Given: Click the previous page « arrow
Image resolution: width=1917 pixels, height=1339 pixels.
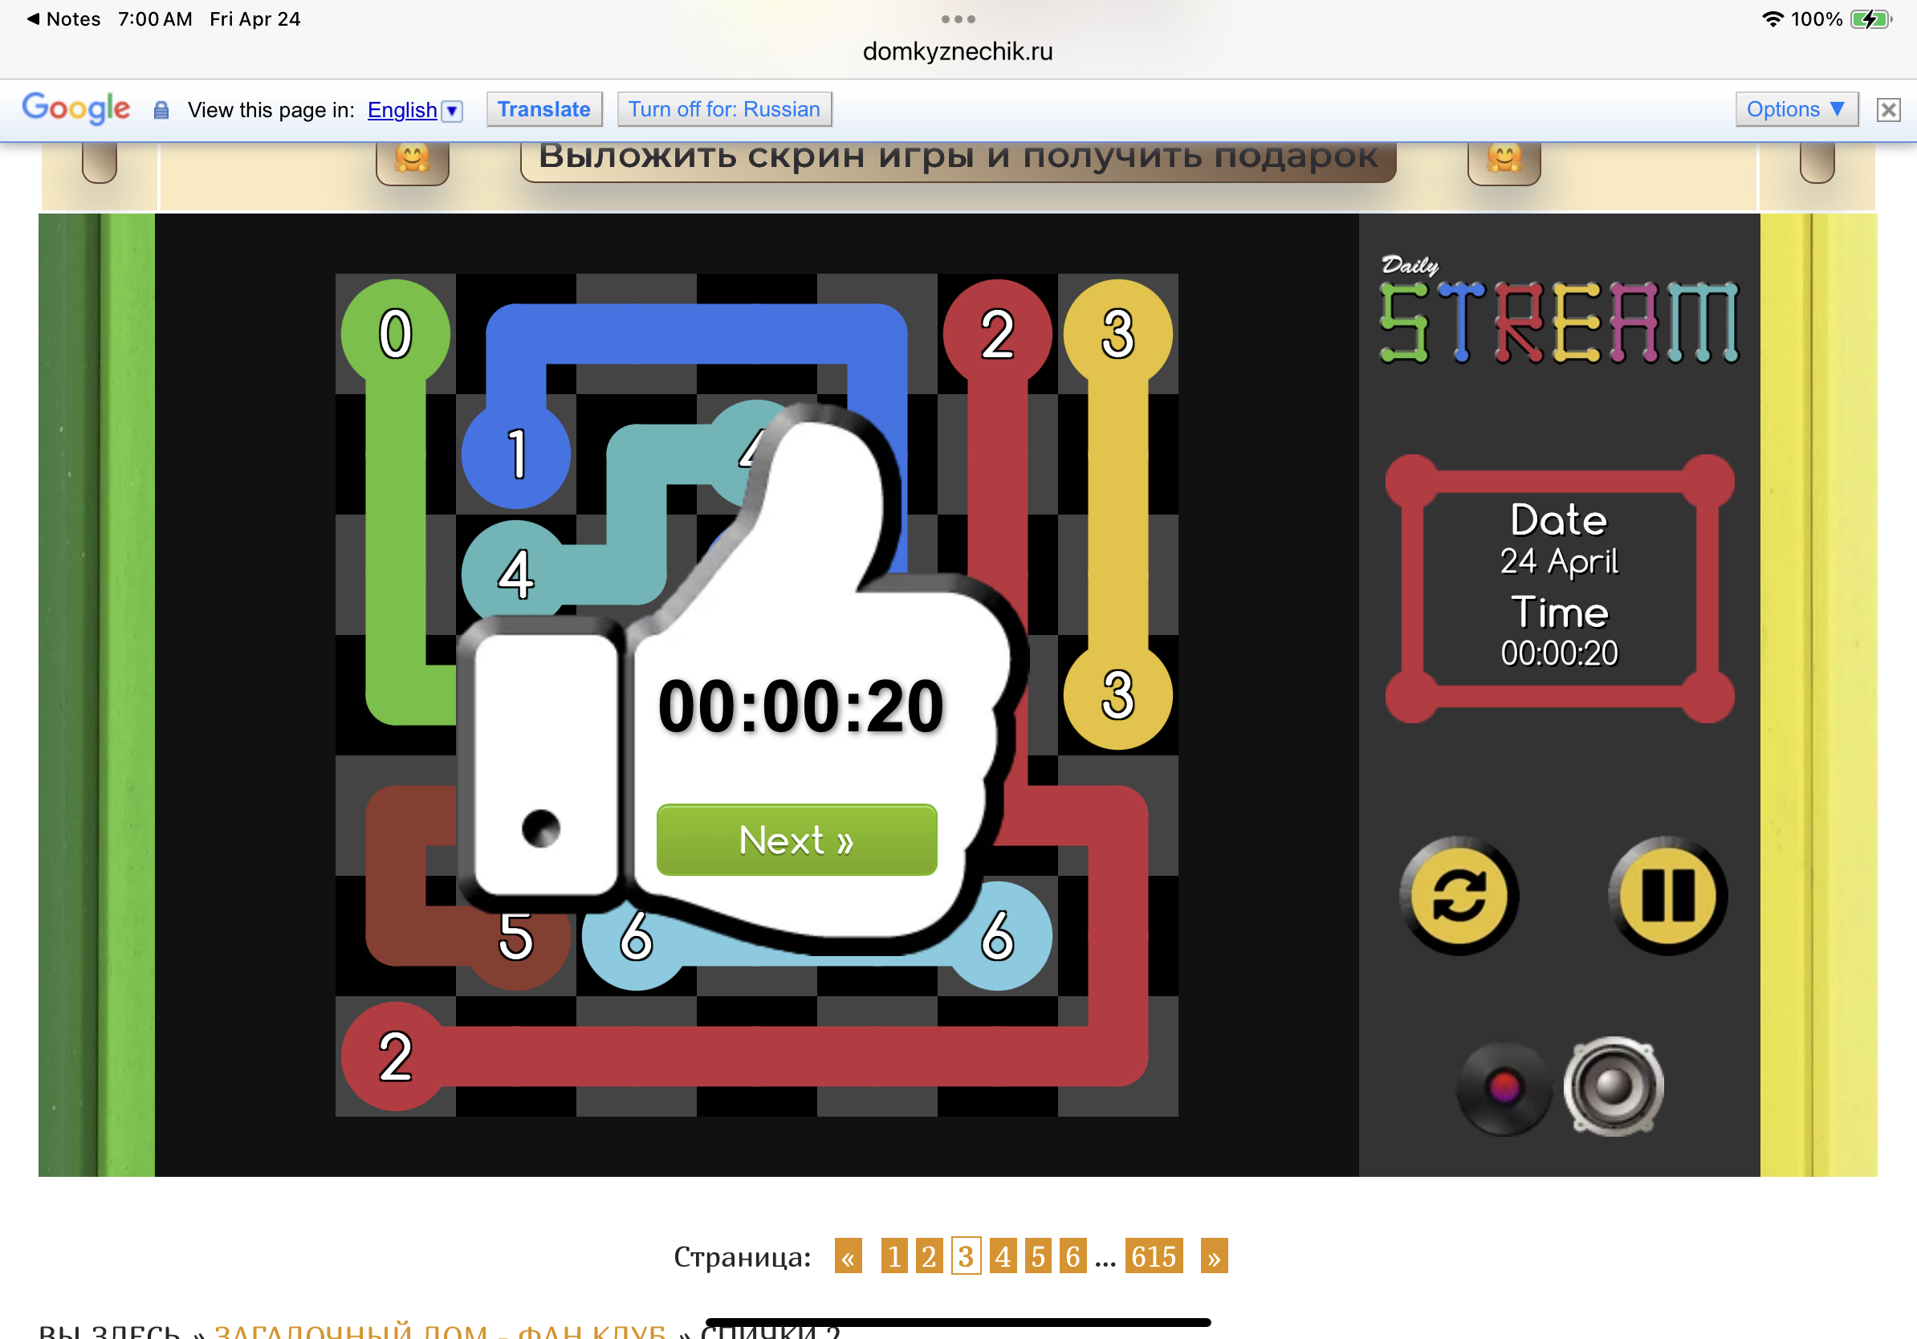Looking at the screenshot, I should click(x=848, y=1256).
